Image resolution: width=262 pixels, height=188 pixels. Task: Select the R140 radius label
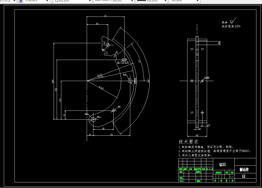[x=100, y=75]
